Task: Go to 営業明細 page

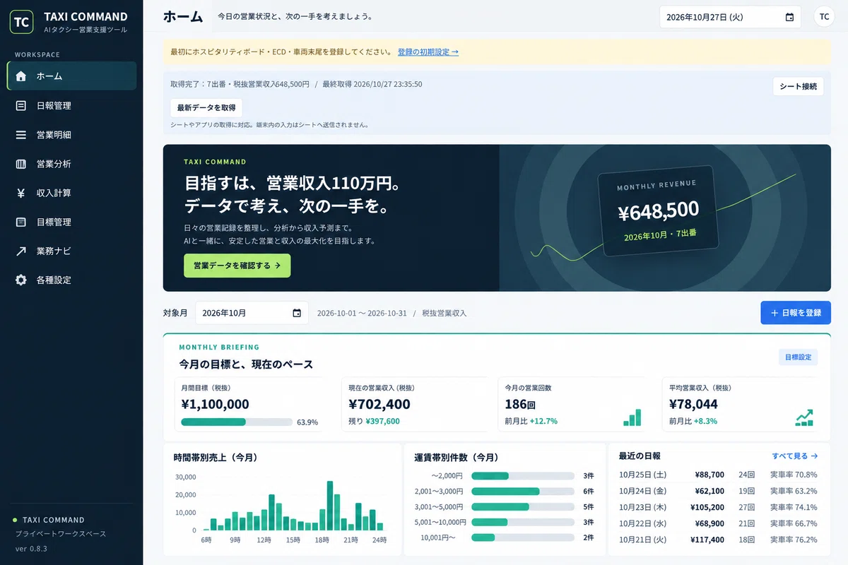Action: [x=71, y=134]
